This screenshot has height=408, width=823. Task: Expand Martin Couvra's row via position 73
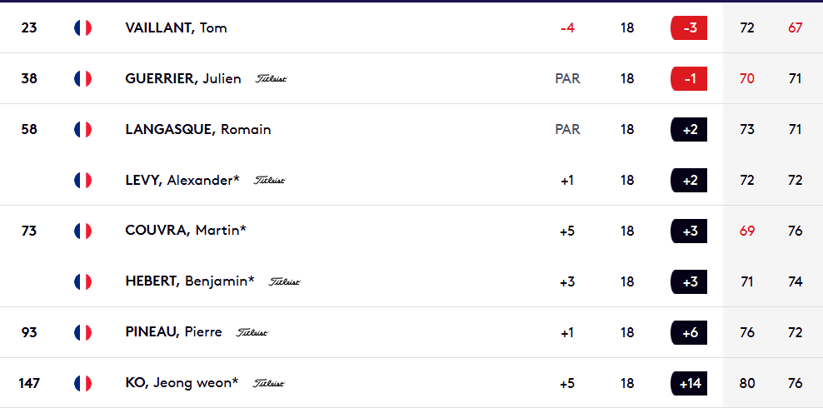click(x=29, y=231)
